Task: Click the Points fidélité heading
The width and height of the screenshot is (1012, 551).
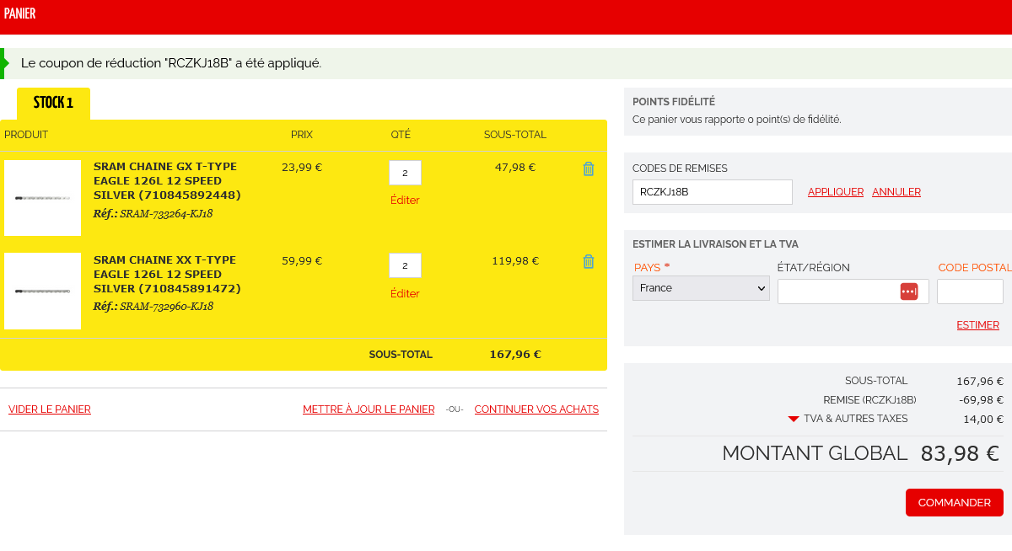Action: pyautogui.click(x=674, y=102)
